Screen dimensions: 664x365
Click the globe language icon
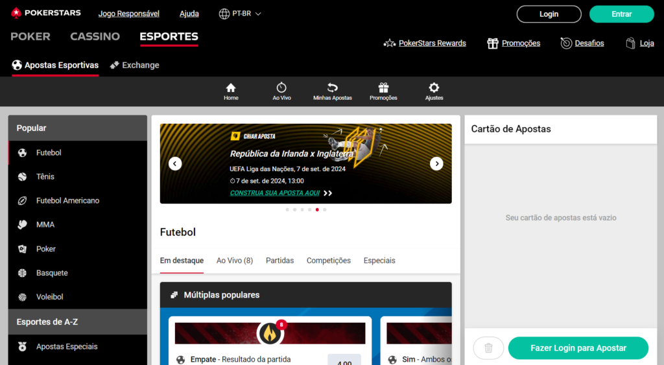pos(224,14)
